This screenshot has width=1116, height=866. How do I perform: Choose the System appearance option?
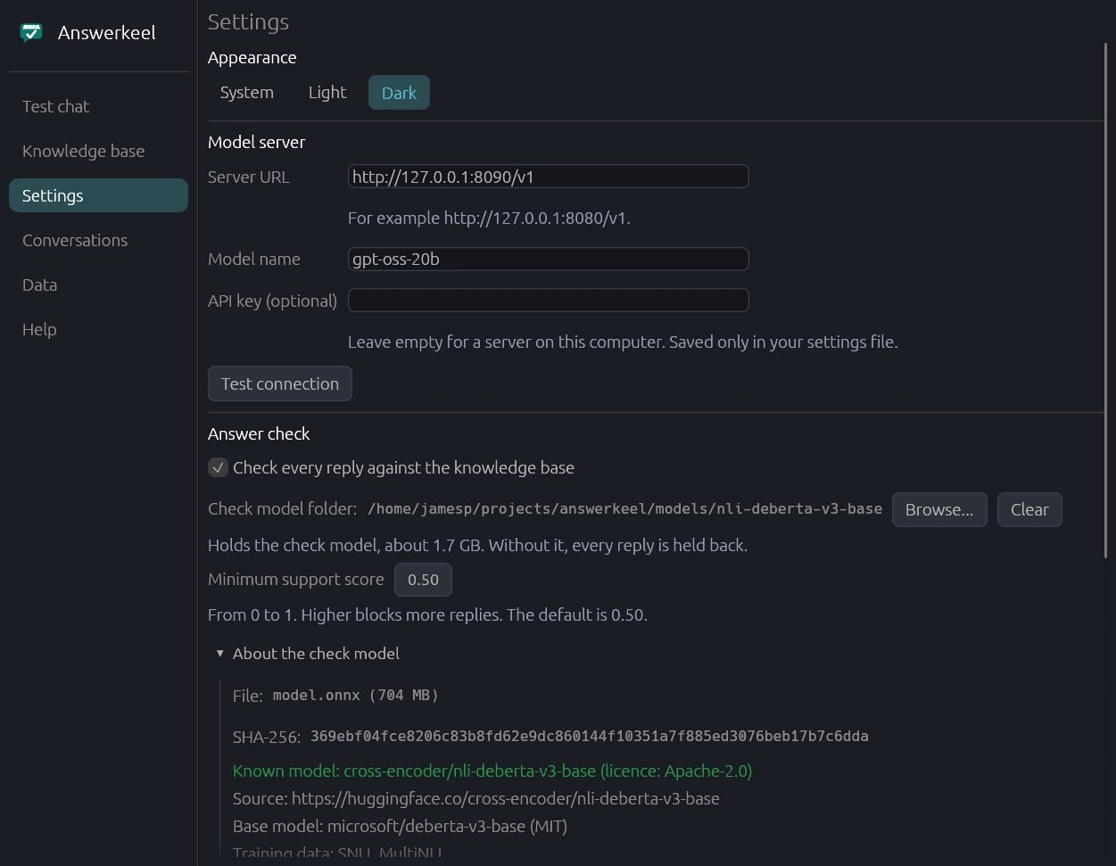click(x=247, y=93)
